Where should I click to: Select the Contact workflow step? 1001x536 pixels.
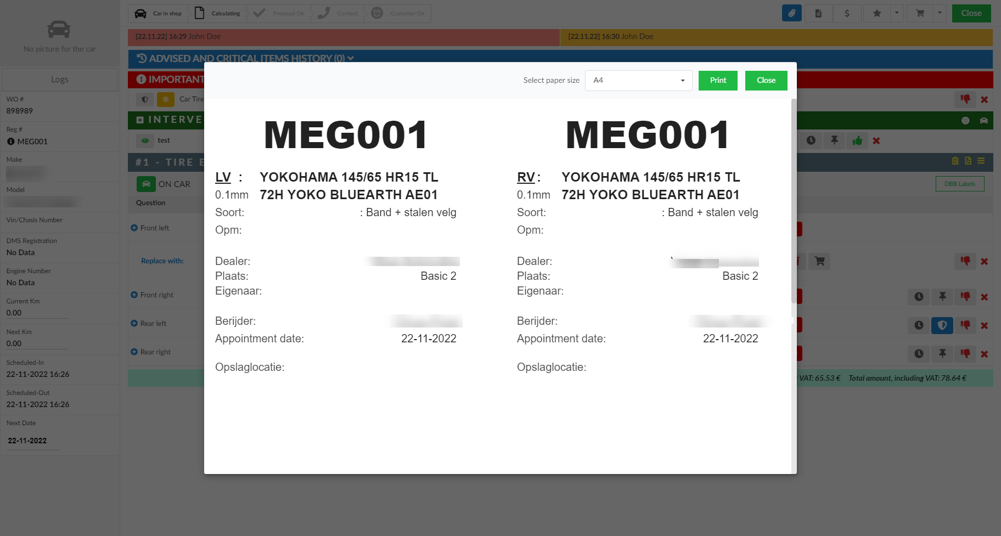point(339,13)
